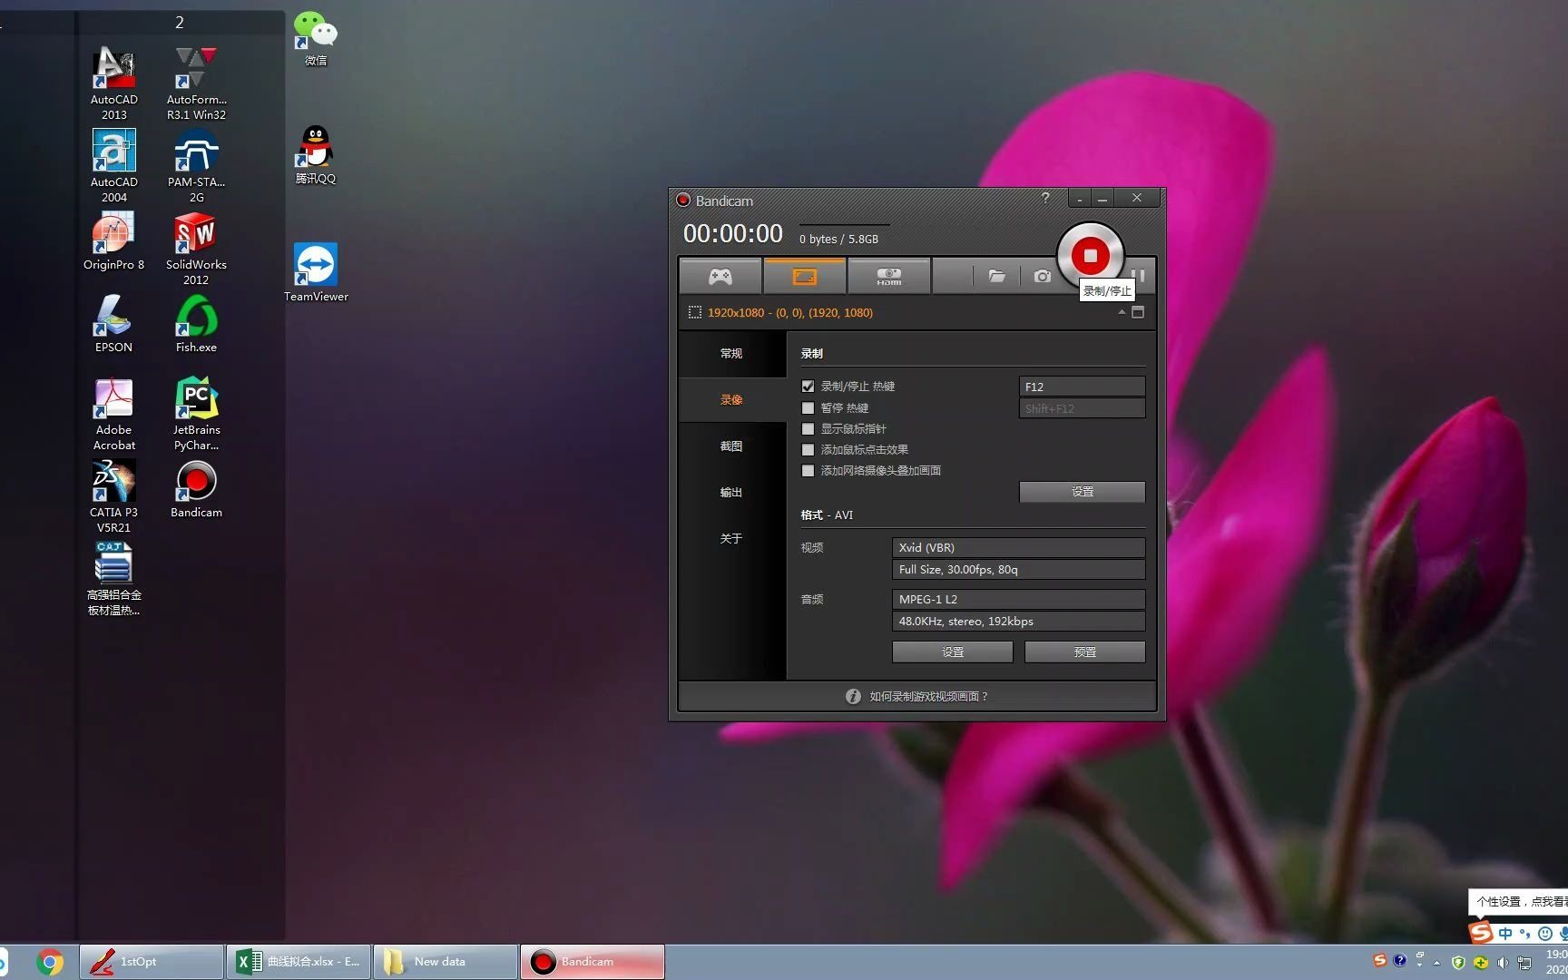Click the red record/stop button
Image resolution: width=1568 pixels, height=980 pixels.
[1090, 256]
